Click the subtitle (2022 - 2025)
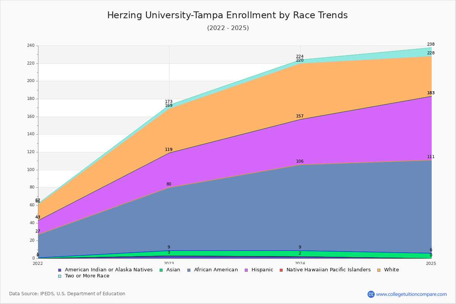456x304 pixels. tap(228, 28)
